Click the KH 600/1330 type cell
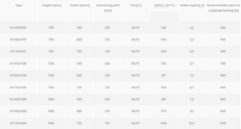 (18, 75)
